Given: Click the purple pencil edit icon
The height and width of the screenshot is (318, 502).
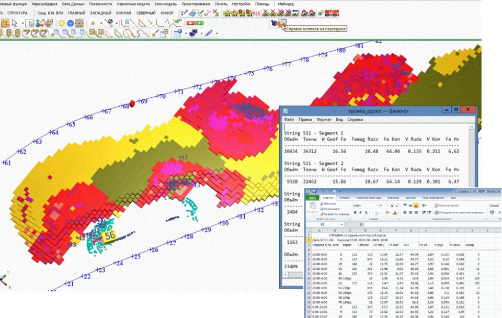Looking at the screenshot, I should click(209, 33).
